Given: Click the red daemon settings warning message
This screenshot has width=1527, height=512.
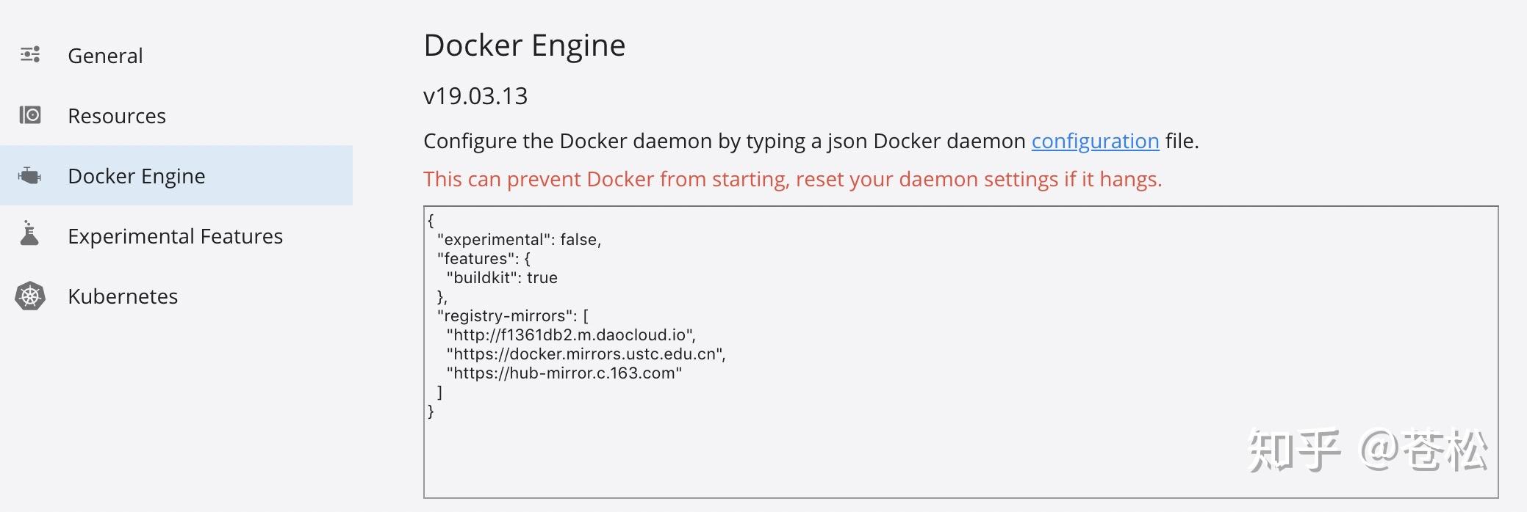Looking at the screenshot, I should click(x=792, y=178).
